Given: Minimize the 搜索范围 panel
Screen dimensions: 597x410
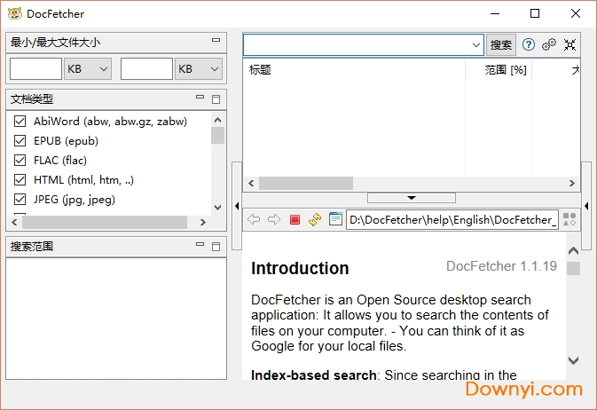Looking at the screenshot, I should [x=200, y=244].
